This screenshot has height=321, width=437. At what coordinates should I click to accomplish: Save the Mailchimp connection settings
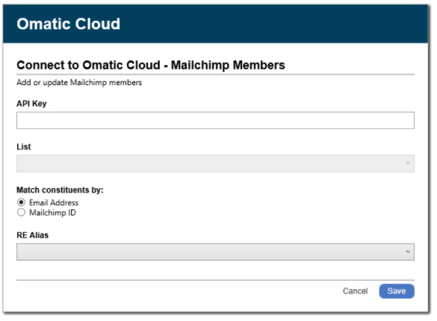[397, 291]
